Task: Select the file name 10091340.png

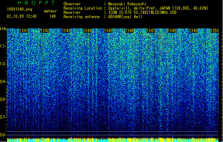Action: click(19, 9)
